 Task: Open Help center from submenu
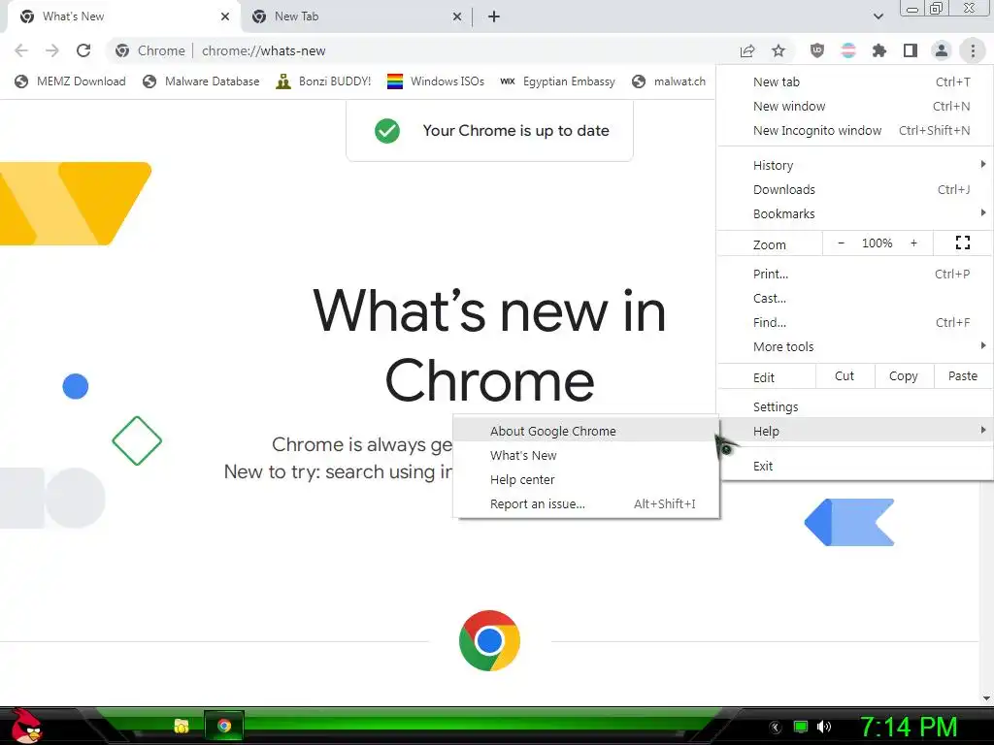(x=586, y=479)
